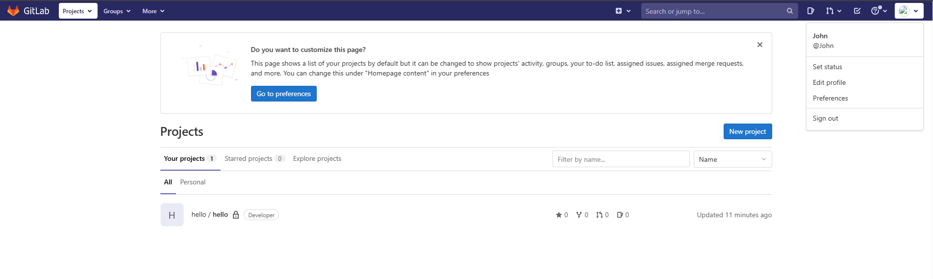
Task: Click the stars count icon for hello project
Action: tap(559, 215)
